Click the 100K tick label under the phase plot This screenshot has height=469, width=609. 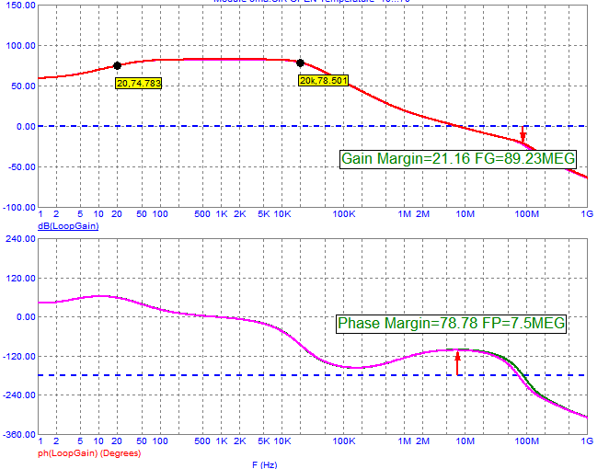344,441
